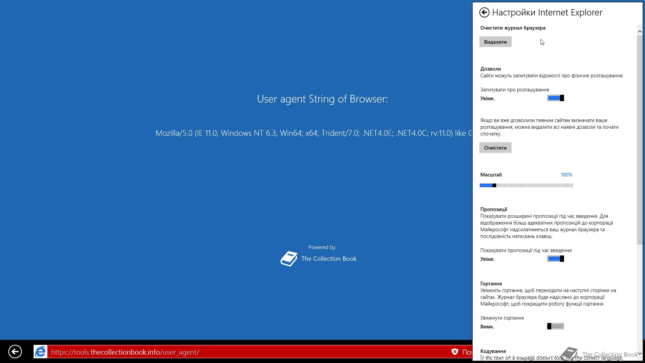The width and height of the screenshot is (645, 363).
Task: Click the red security shield icon in the address bar
Action: [455, 352]
